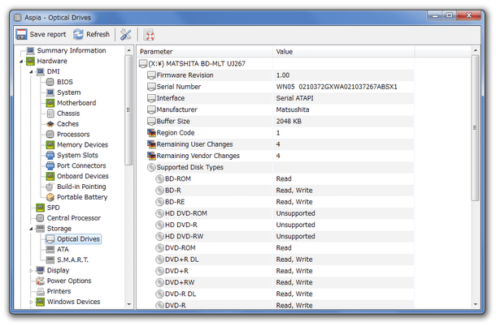496x326 pixels.
Task: Click the Save report button label
Action: click(48, 34)
